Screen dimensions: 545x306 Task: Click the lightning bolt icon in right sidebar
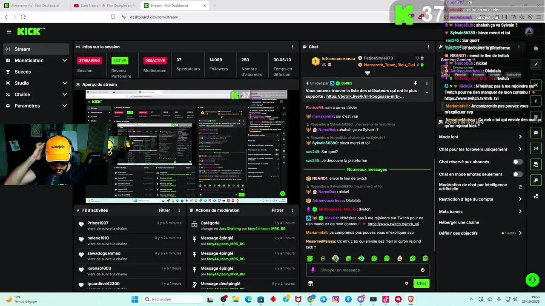[x=536, y=102]
